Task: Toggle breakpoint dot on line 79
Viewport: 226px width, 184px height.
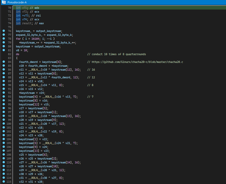Action: pyautogui.click(x=4, y=43)
